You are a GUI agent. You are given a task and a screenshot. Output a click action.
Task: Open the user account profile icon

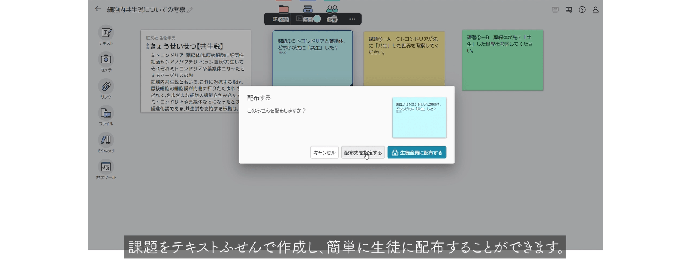click(x=595, y=10)
